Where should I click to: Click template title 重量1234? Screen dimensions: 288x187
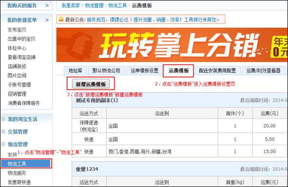pyautogui.click(x=87, y=169)
